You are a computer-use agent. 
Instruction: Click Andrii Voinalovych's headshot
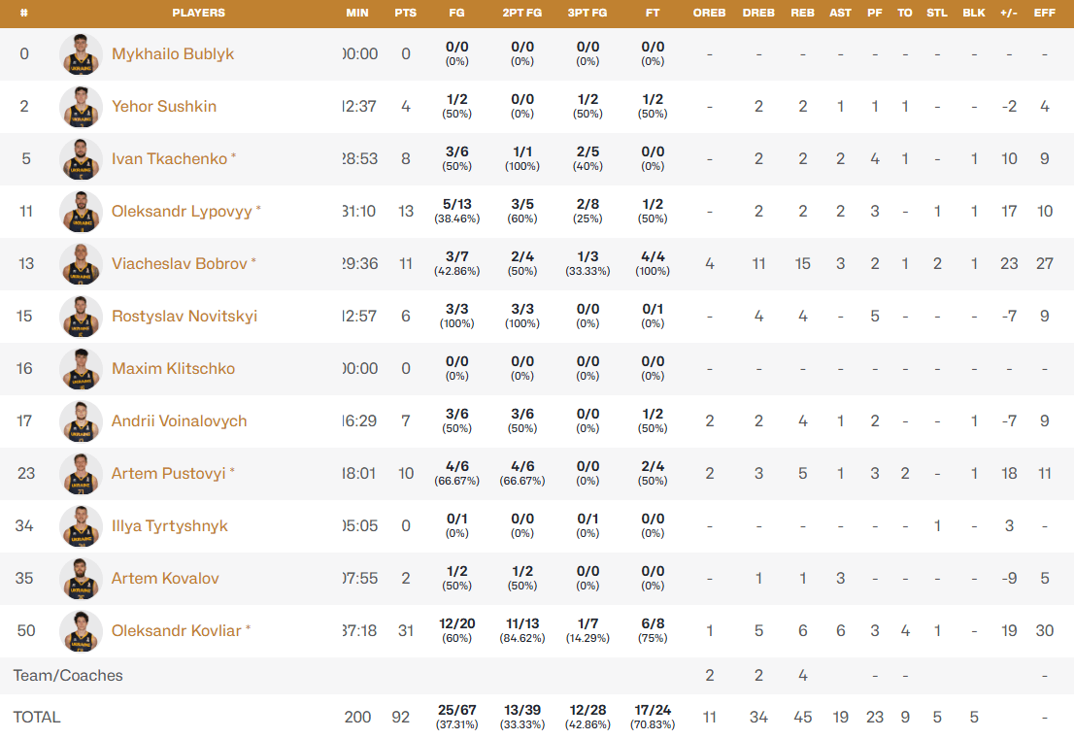pos(81,421)
